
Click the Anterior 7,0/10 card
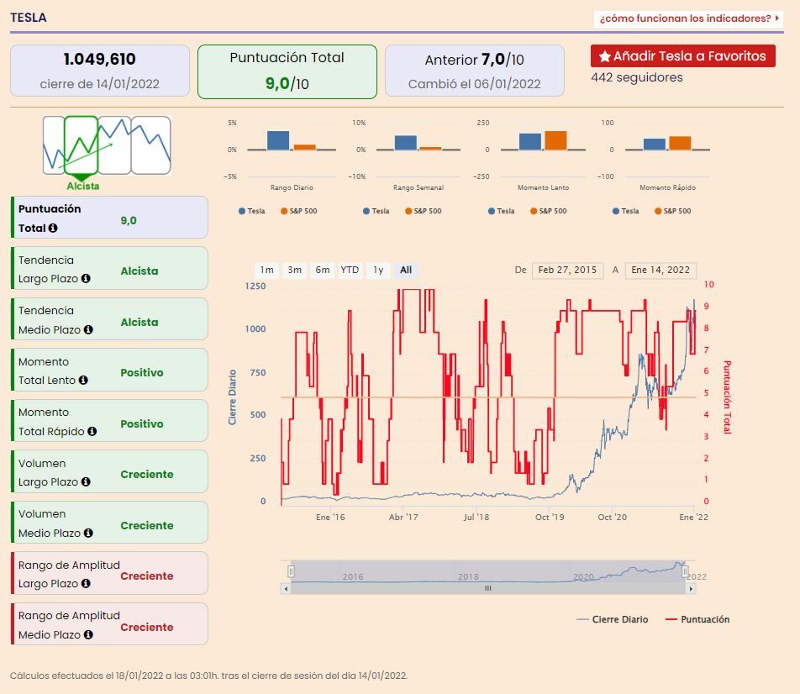click(475, 71)
